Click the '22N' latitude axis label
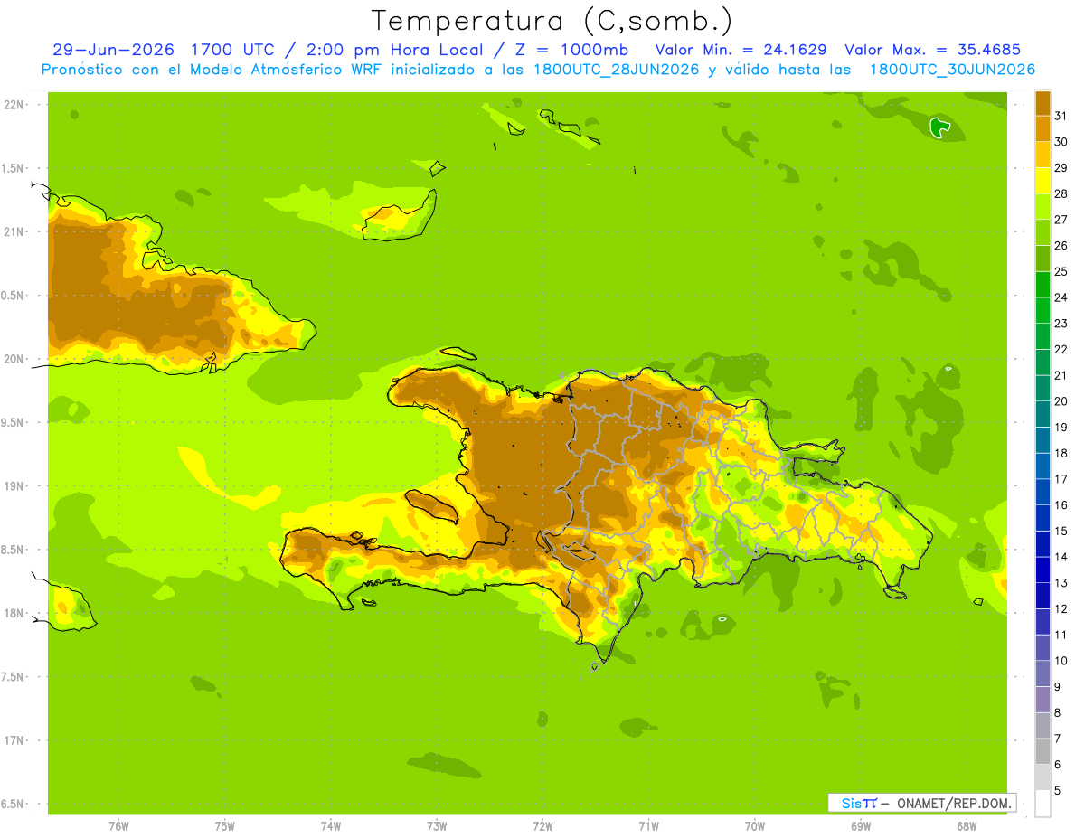The image size is (1085, 838). click(14, 104)
